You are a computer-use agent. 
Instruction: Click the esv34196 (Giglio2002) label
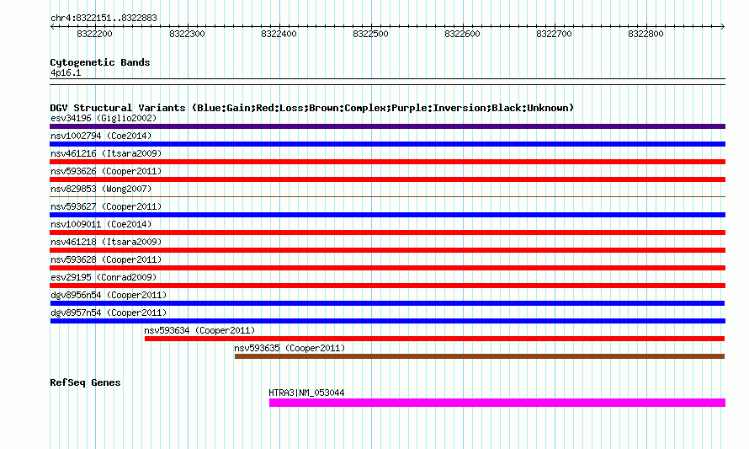click(104, 118)
